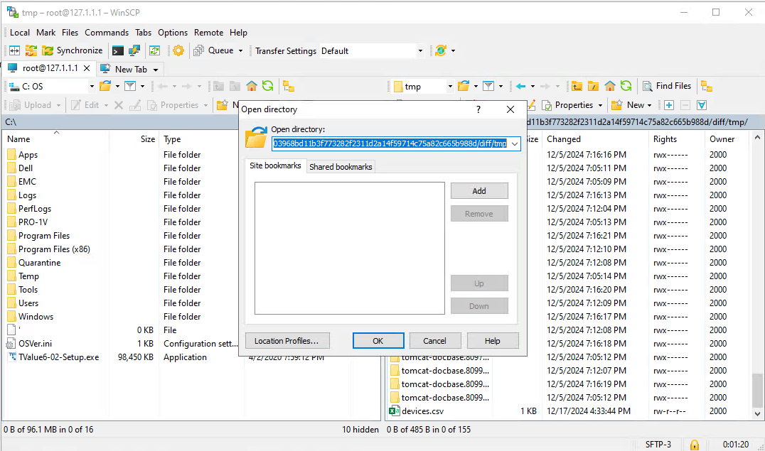Open the Commands menu
765x451 pixels.
[107, 32]
